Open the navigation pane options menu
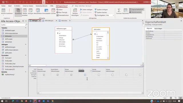Screen dimensions: 183x103 pos(23,21)
